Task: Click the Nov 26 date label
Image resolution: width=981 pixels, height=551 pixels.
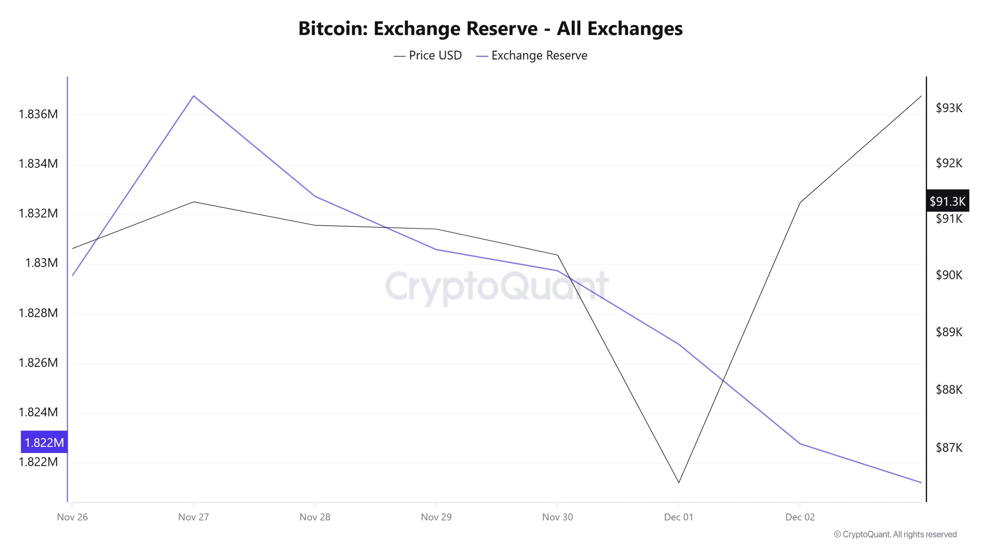Action: click(72, 517)
